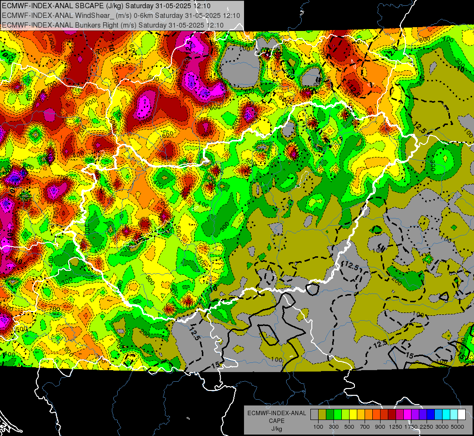Screen dimensions: 474x436
Task: Click the cyan legend swatch after 3000
Action: [446, 414]
